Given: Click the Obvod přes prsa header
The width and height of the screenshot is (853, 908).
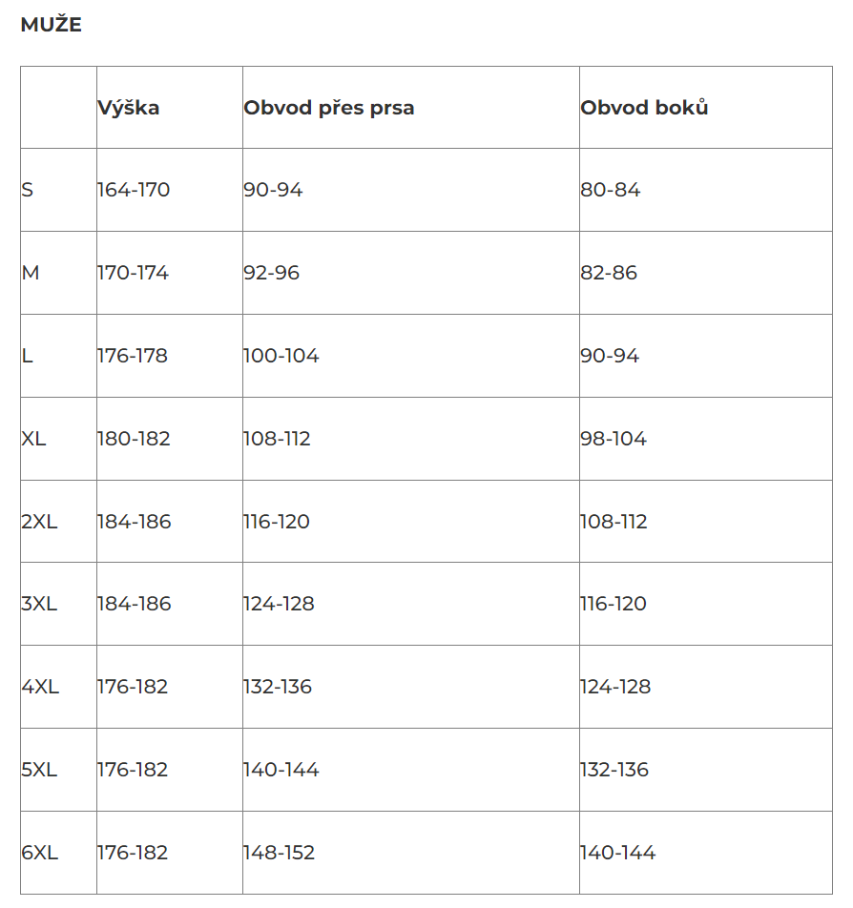Looking at the screenshot, I should click(x=329, y=109).
